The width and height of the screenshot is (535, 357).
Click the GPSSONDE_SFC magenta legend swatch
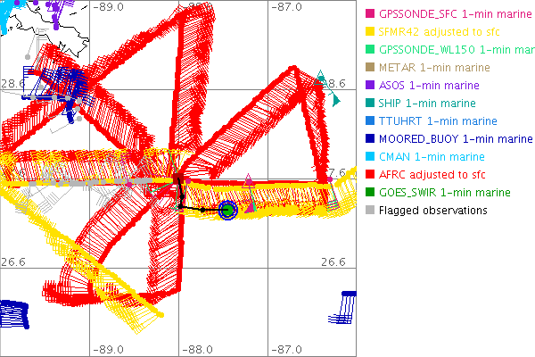click(368, 14)
